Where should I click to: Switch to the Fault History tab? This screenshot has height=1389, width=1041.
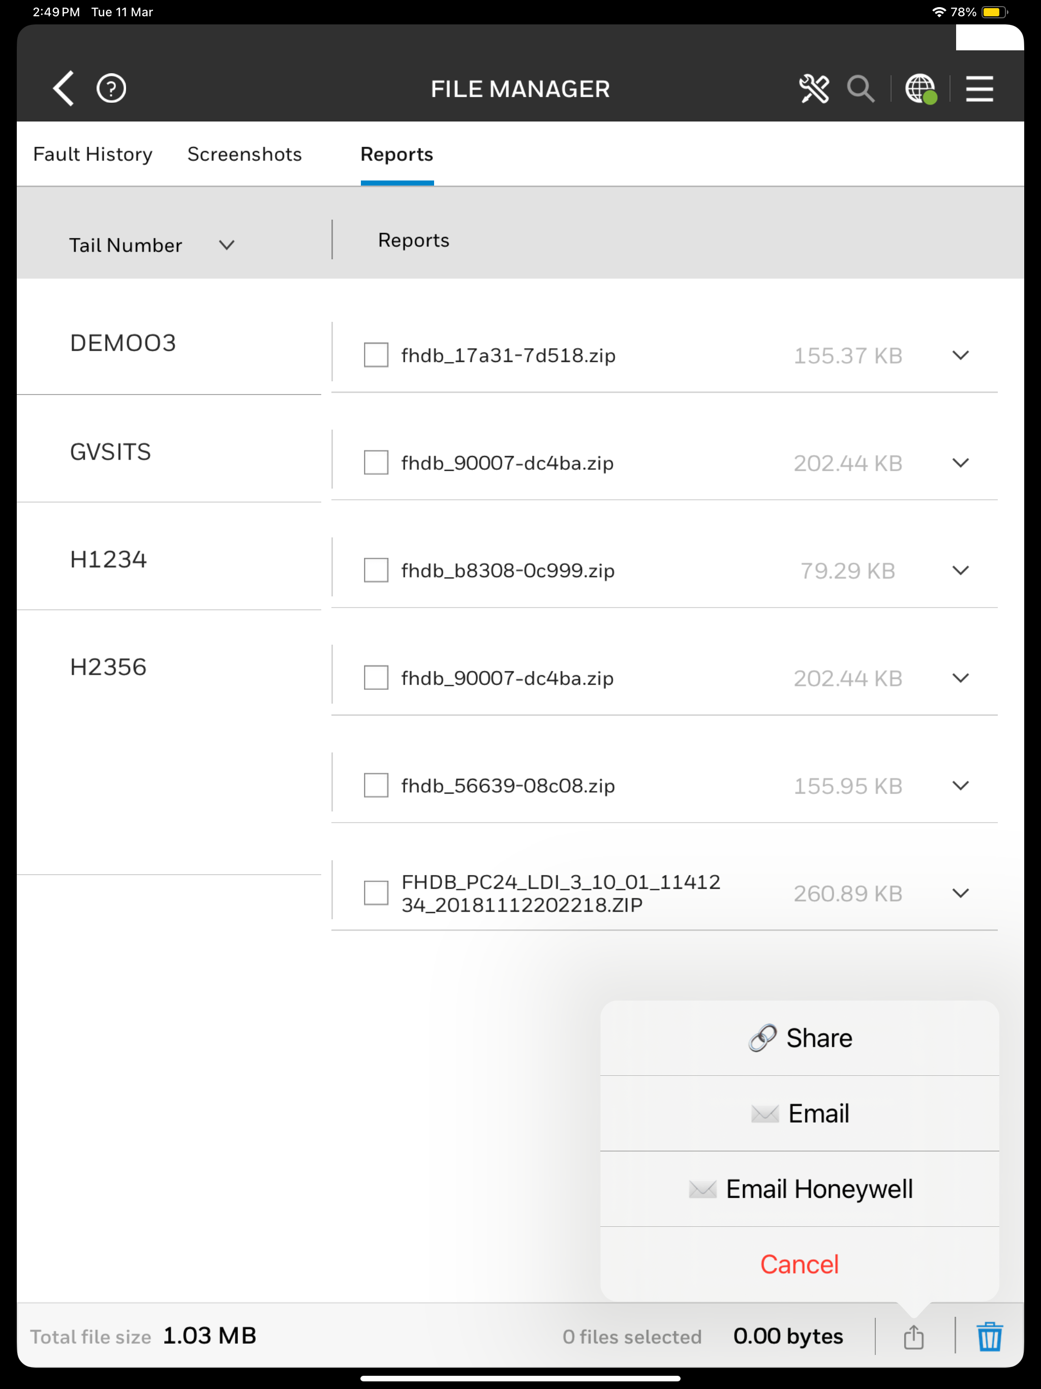(93, 155)
